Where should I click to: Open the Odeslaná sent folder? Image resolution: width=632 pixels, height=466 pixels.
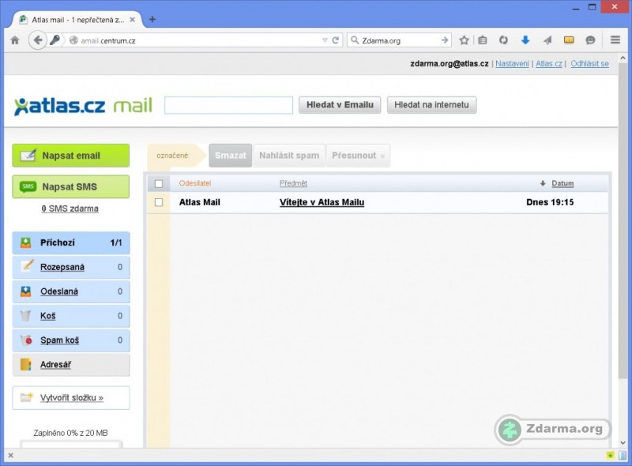pos(71,291)
